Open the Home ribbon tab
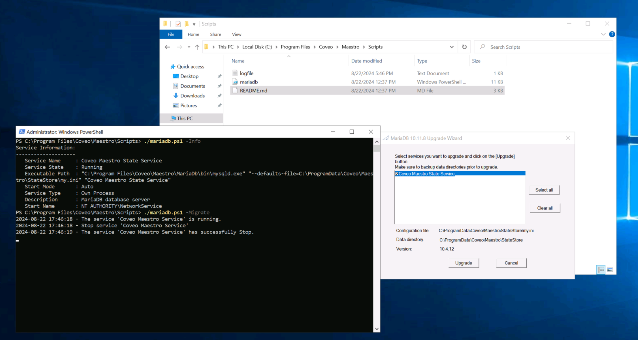 [x=193, y=34]
